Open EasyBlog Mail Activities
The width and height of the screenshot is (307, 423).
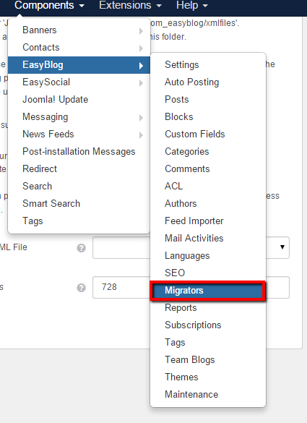pos(208,238)
